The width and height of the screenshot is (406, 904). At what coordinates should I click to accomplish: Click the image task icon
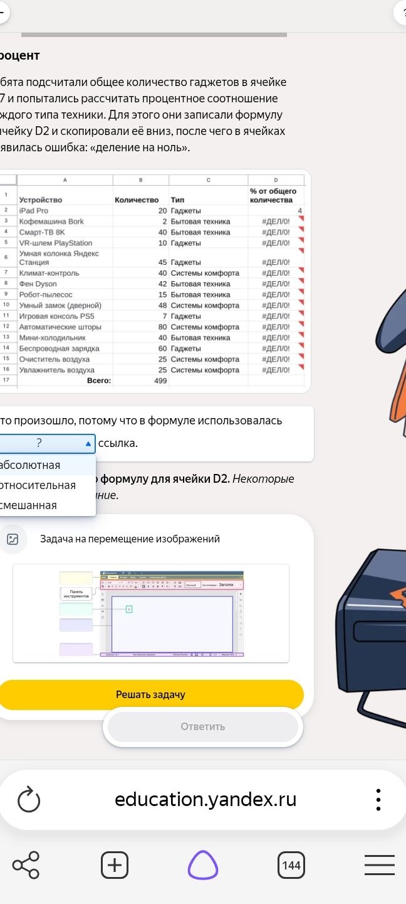pos(13,539)
